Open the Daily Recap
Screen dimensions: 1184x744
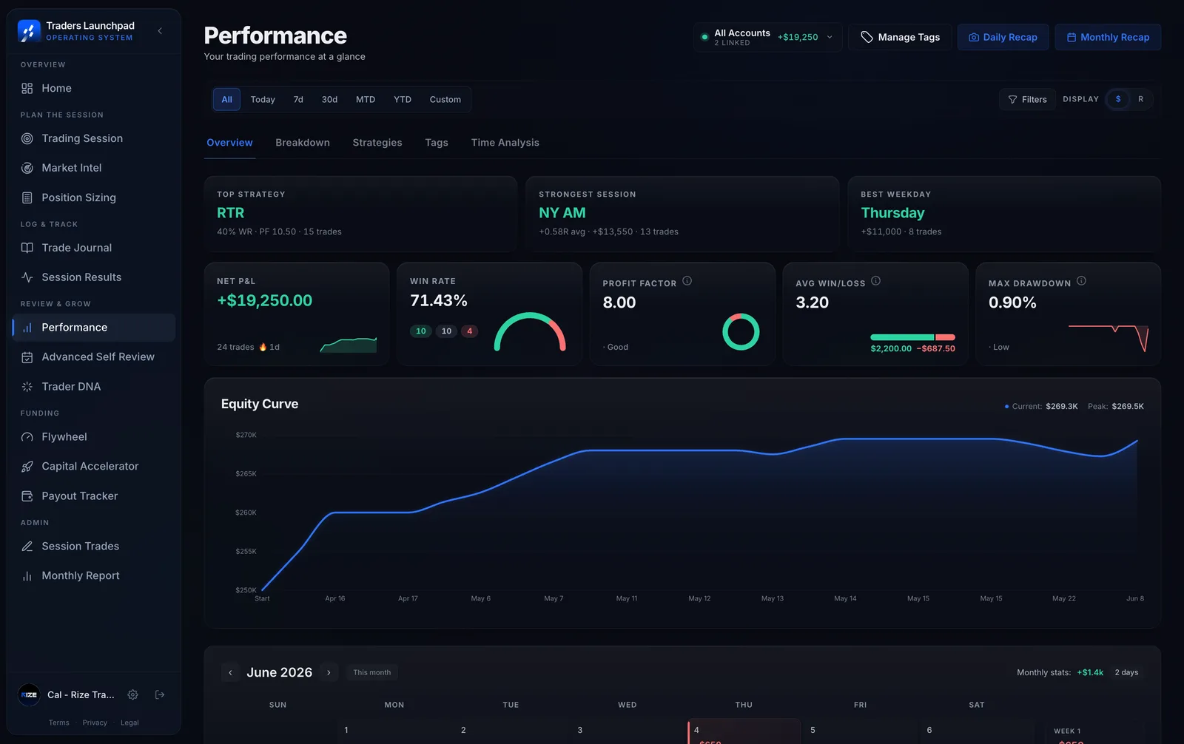pyautogui.click(x=1003, y=37)
